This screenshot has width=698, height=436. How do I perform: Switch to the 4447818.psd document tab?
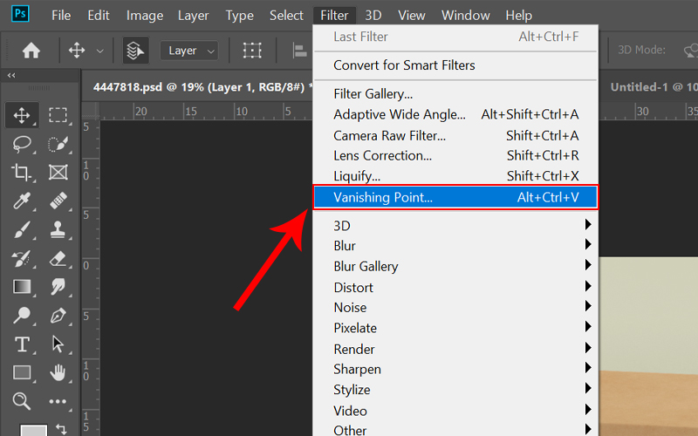[x=199, y=87]
